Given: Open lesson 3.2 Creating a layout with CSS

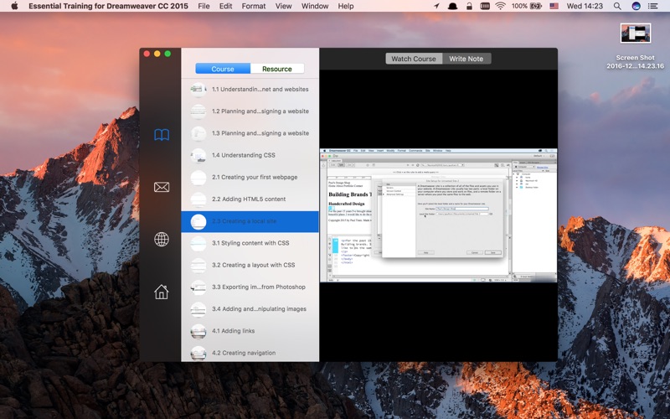Looking at the screenshot, I should [x=250, y=265].
